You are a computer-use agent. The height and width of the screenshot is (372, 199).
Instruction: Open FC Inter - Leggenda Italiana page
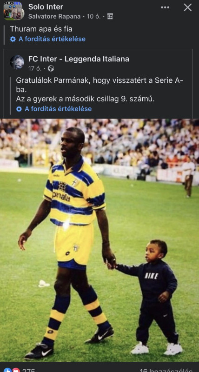click(x=79, y=59)
